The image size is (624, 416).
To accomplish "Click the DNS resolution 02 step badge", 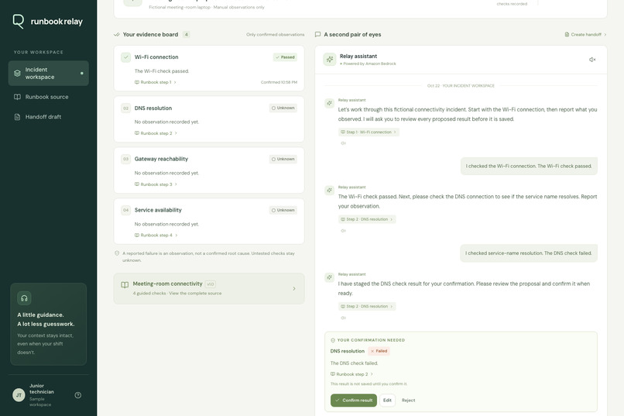I will pyautogui.click(x=125, y=108).
